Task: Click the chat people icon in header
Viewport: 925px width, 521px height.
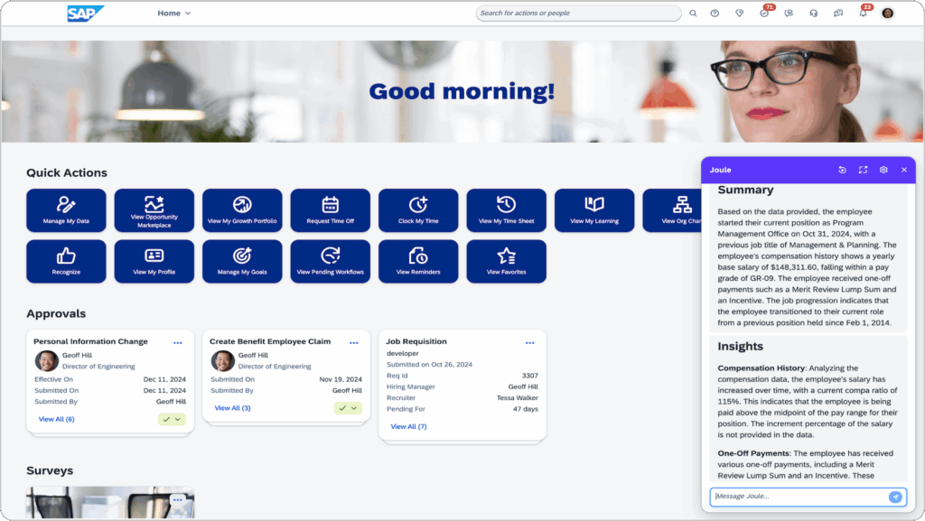Action: click(789, 13)
